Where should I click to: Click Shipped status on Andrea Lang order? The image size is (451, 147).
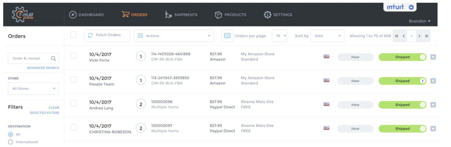pos(402,105)
